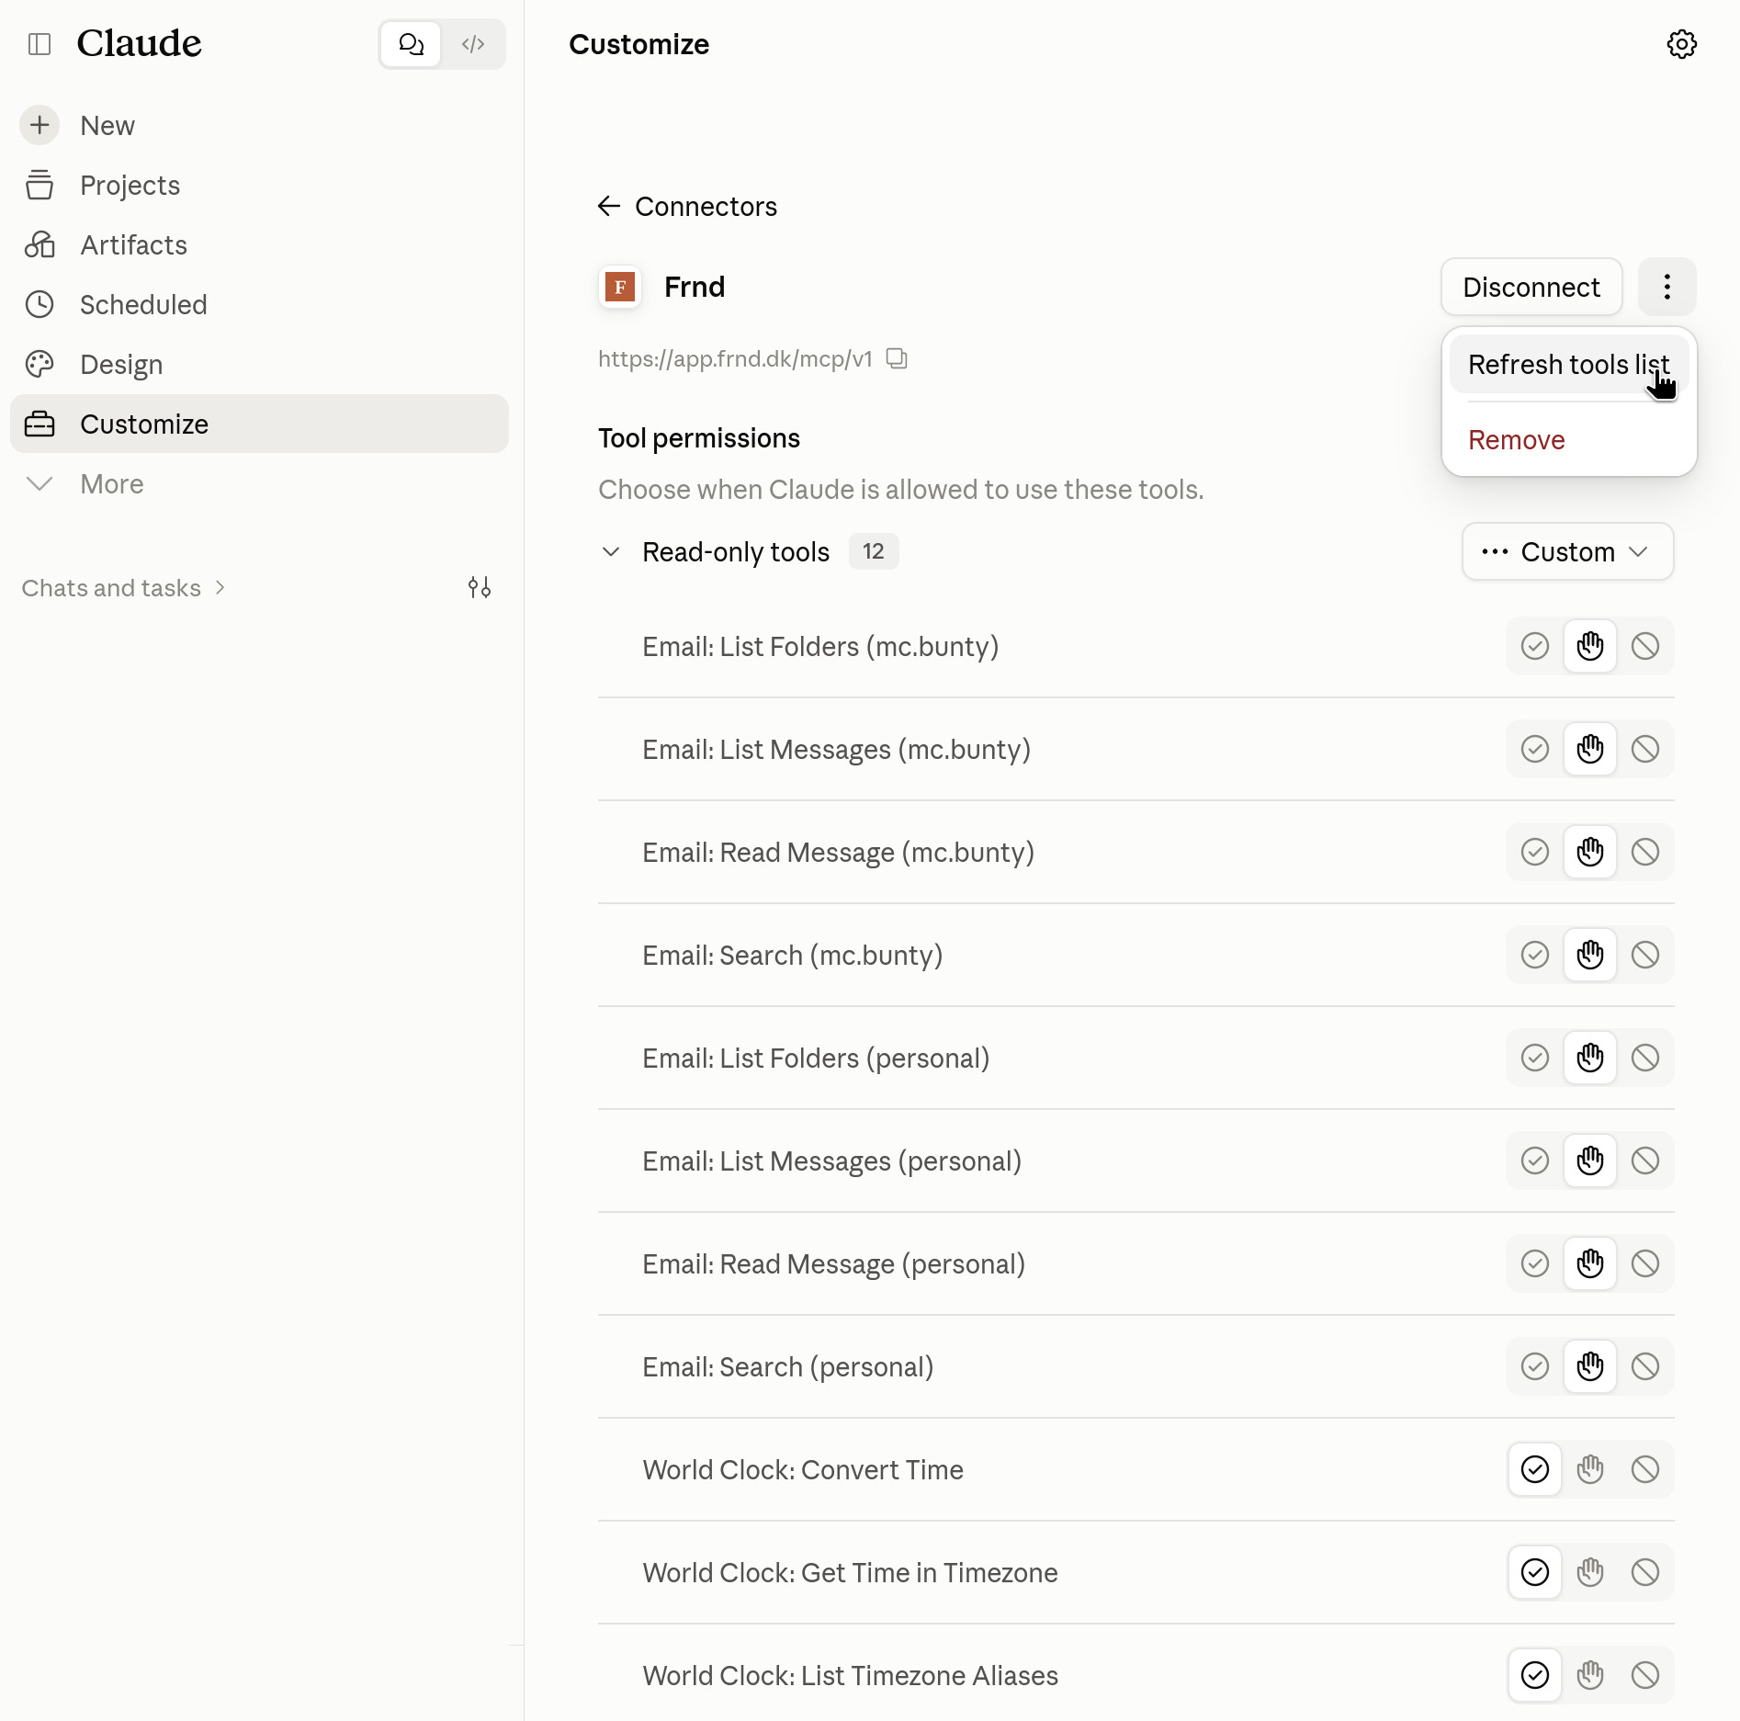Open settings gear icon

[x=1681, y=44]
